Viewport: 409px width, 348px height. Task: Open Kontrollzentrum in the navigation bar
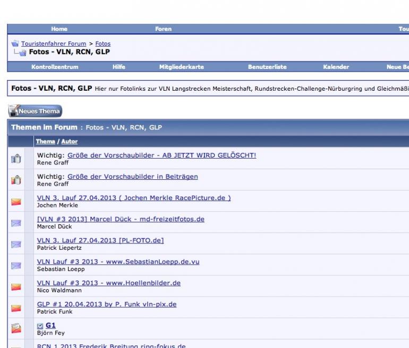point(55,67)
